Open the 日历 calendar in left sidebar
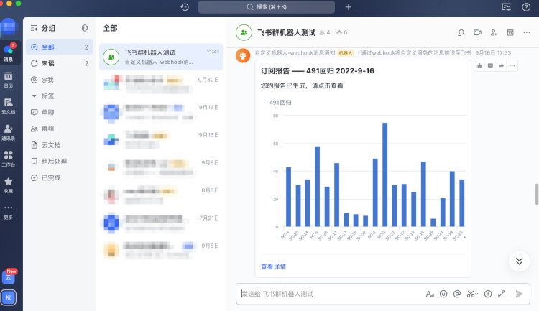The height and width of the screenshot is (311, 539). [9, 78]
